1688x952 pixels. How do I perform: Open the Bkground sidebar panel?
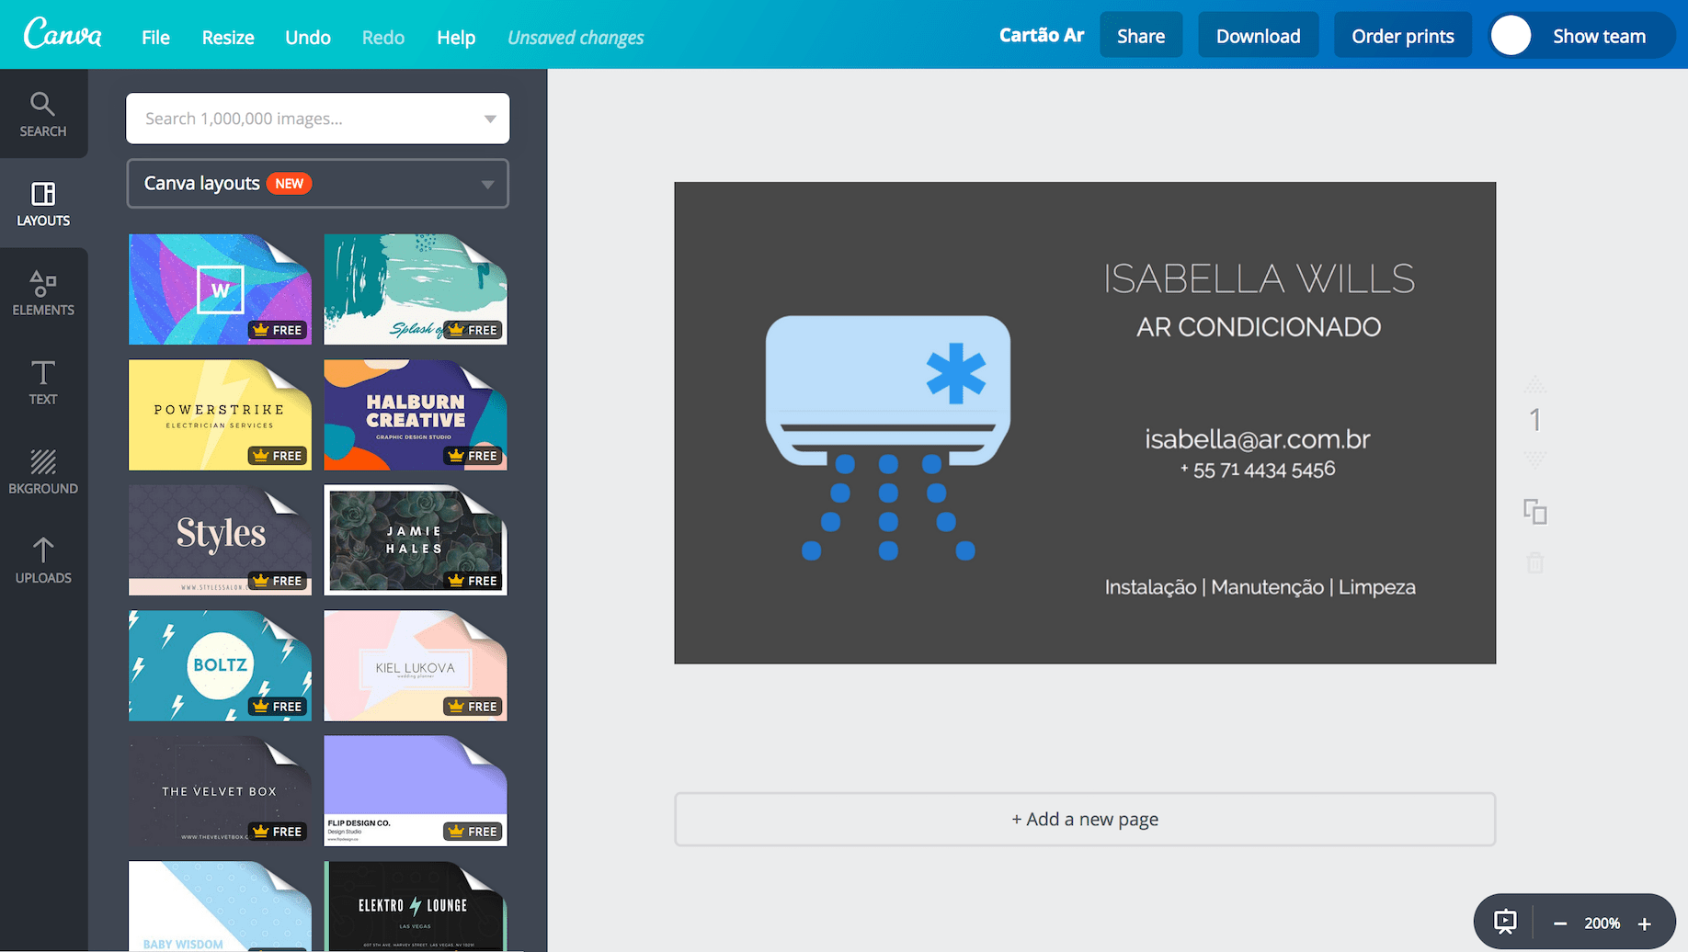coord(43,471)
